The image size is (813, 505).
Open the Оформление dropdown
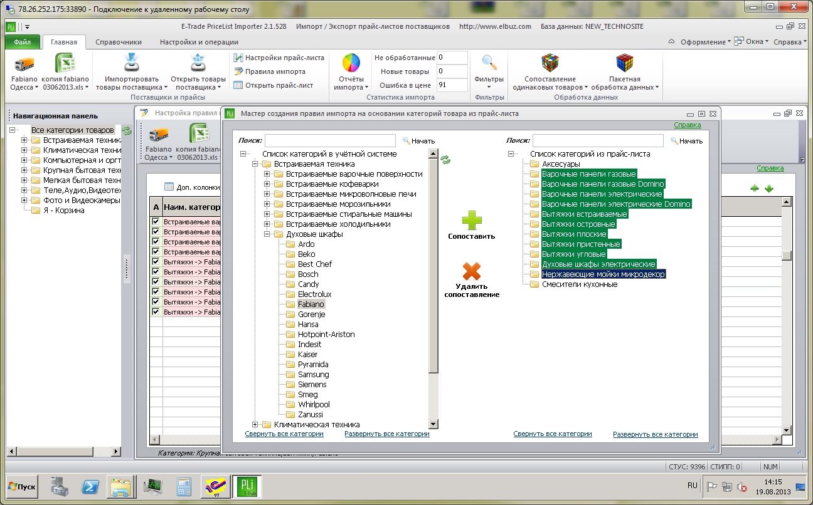pyautogui.click(x=706, y=42)
